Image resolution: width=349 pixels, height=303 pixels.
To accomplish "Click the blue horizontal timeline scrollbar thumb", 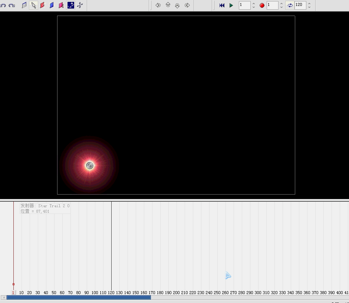I will pyautogui.click(x=79, y=297).
